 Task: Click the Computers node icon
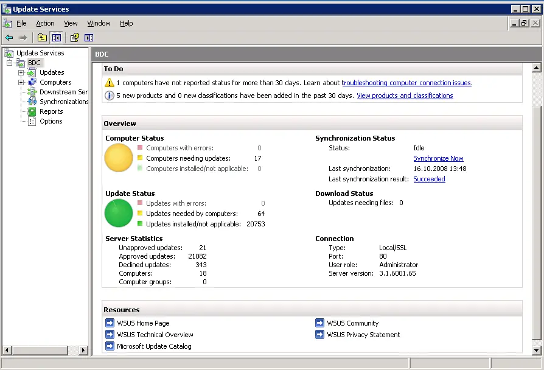[x=32, y=82]
